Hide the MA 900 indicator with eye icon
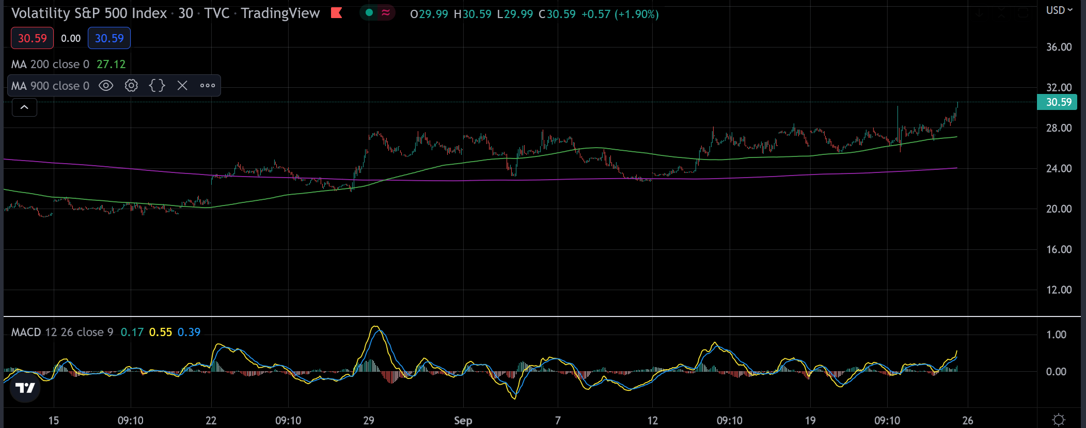The width and height of the screenshot is (1086, 428). pos(106,86)
